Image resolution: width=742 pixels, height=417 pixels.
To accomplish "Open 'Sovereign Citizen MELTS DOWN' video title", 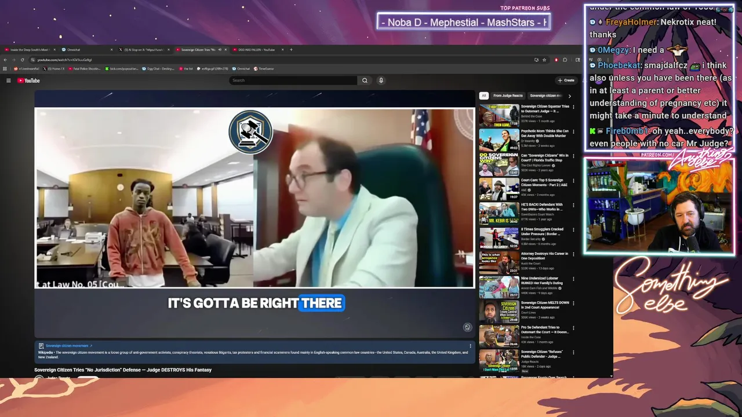I will pyautogui.click(x=545, y=305).
